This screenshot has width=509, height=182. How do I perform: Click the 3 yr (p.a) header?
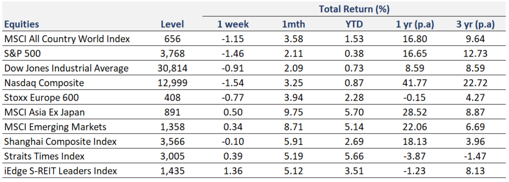tap(475, 25)
